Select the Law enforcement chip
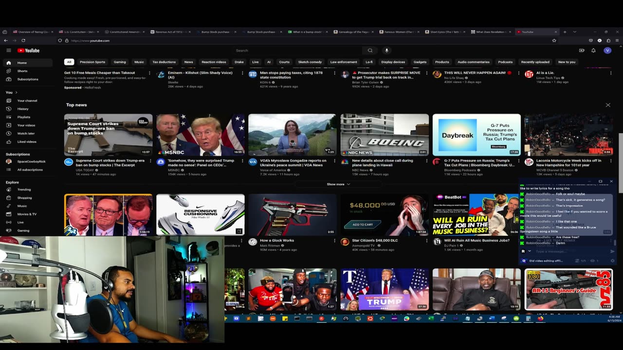This screenshot has width=623, height=350. (344, 62)
